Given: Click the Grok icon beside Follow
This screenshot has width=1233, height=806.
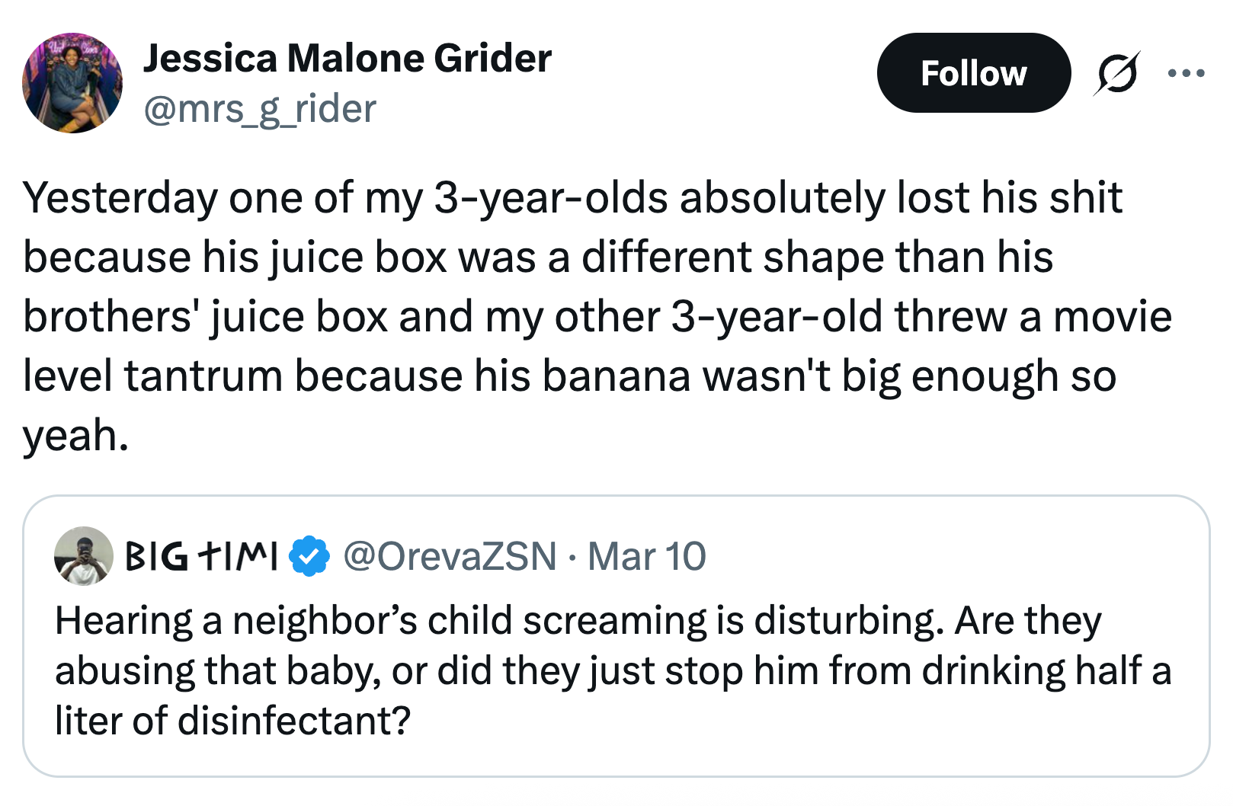Looking at the screenshot, I should 1117,74.
